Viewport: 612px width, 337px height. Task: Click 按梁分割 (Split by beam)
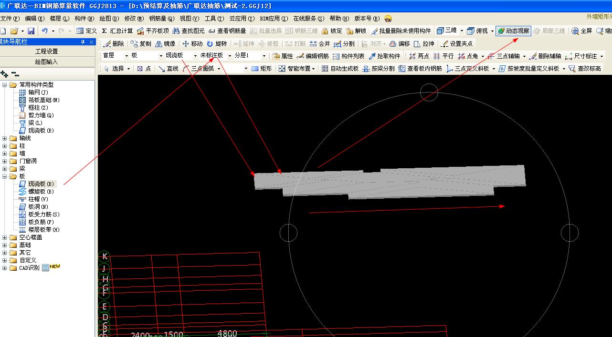click(x=379, y=69)
